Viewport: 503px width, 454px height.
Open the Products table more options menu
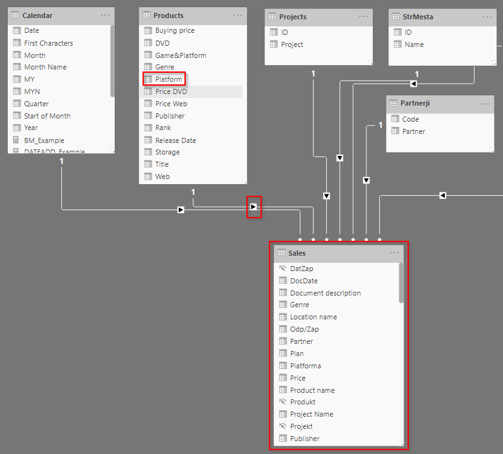click(x=238, y=15)
